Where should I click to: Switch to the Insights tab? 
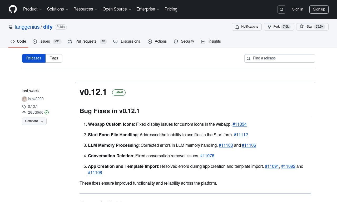coord(211,42)
